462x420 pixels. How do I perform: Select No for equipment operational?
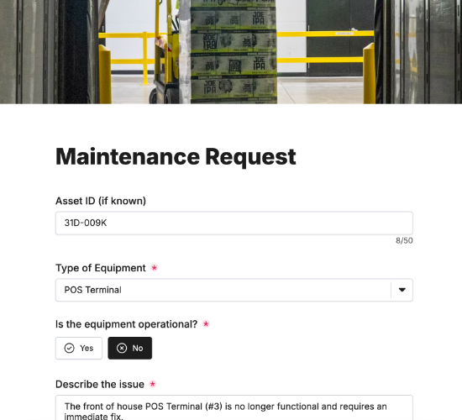[x=130, y=348]
